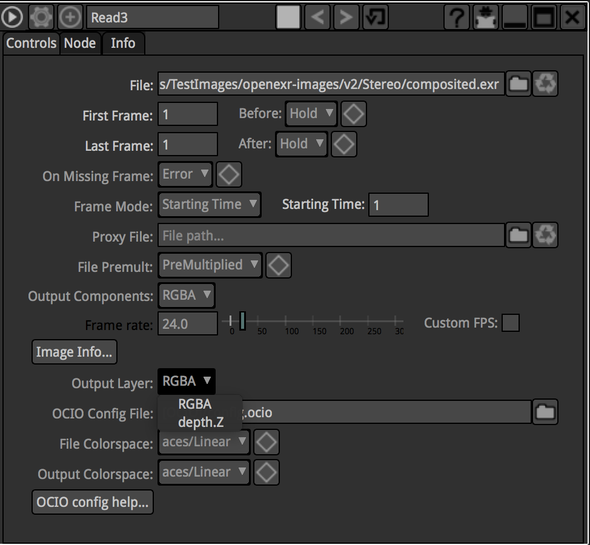Toggle animation button next to File Premult
The height and width of the screenshot is (545, 590).
279,265
